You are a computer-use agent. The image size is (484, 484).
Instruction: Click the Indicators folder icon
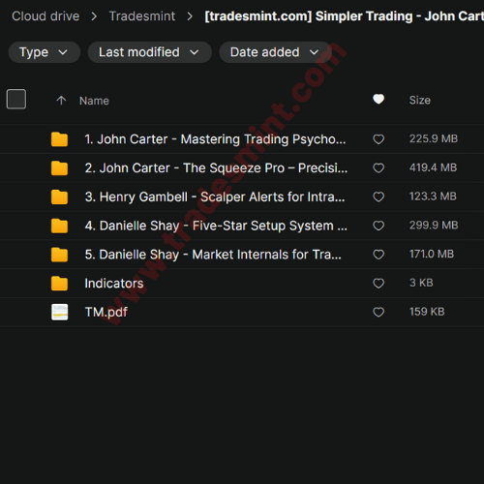point(59,284)
